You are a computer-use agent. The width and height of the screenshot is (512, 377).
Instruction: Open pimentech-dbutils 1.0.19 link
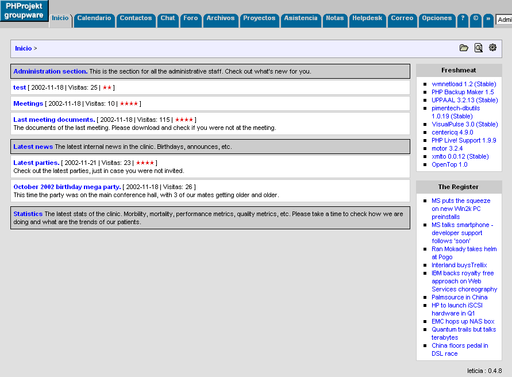(x=456, y=112)
